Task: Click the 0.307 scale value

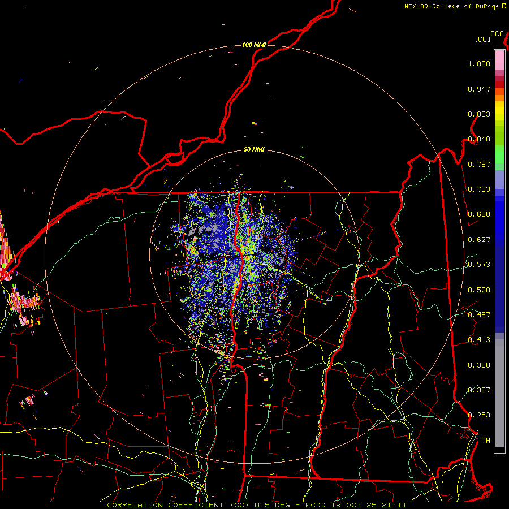Action: point(479,390)
